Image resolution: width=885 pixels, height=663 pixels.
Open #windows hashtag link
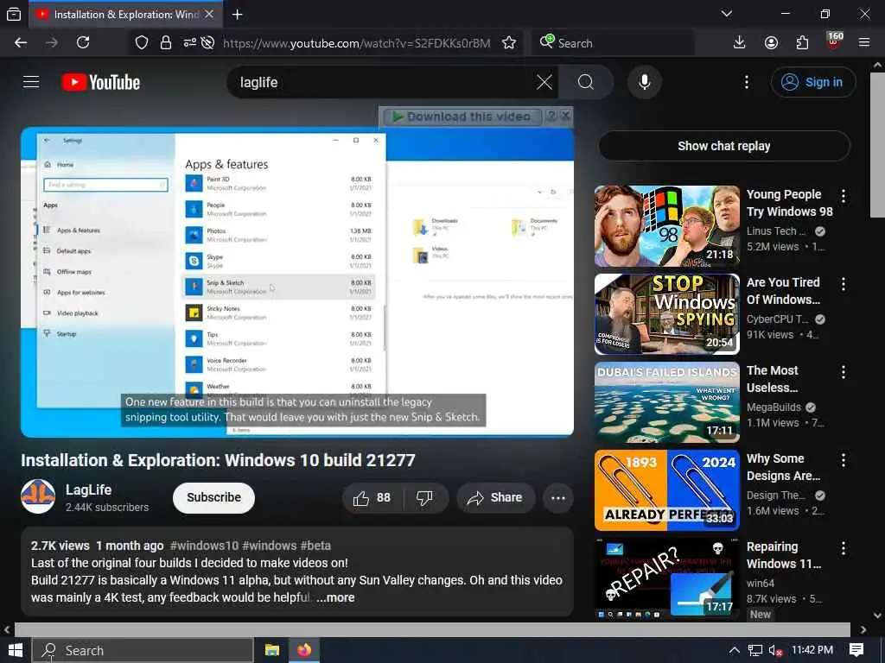coord(270,546)
